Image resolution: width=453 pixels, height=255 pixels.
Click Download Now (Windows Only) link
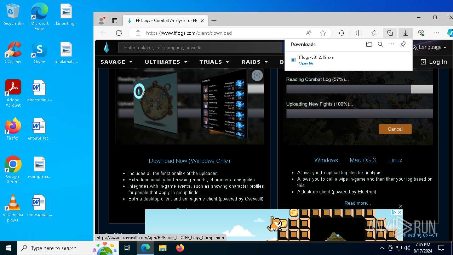(189, 161)
